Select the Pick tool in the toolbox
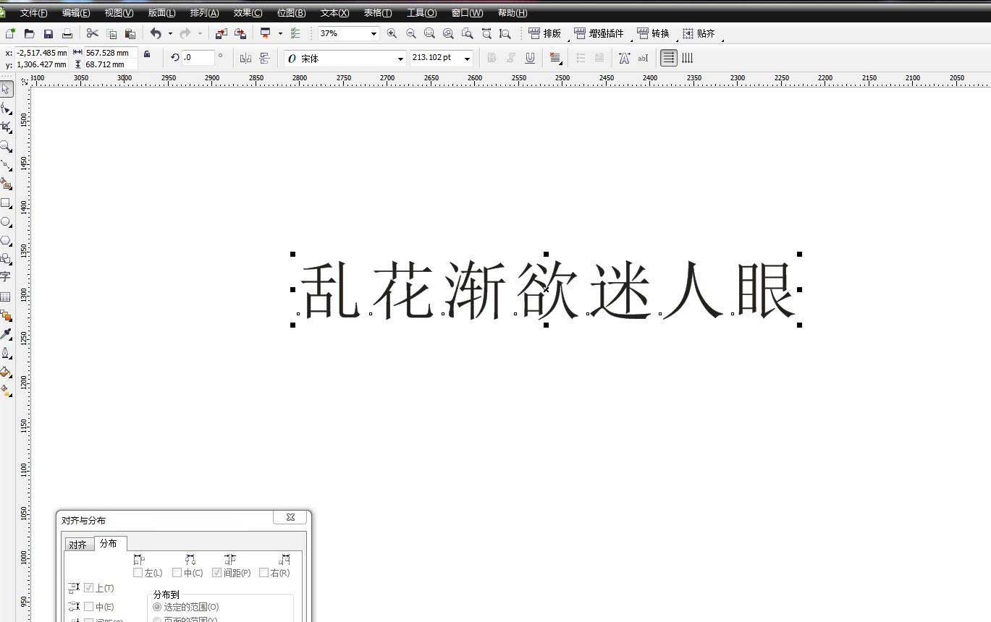 pos(7,89)
